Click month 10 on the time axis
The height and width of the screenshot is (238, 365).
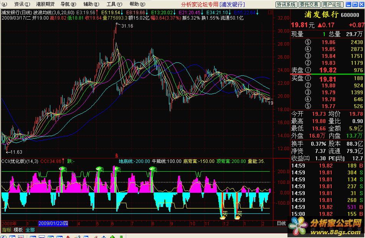[192, 224]
